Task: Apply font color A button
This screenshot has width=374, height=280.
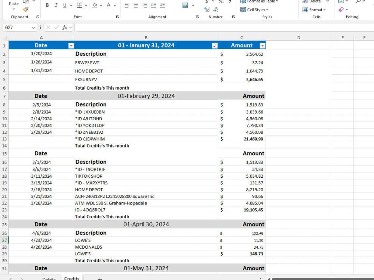Action: click(x=108, y=5)
